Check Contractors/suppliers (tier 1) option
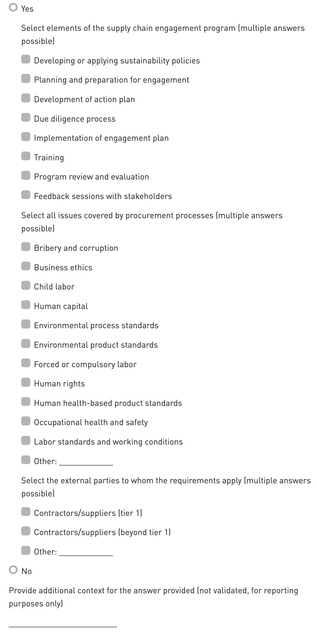The width and height of the screenshot is (317, 632). (26, 512)
